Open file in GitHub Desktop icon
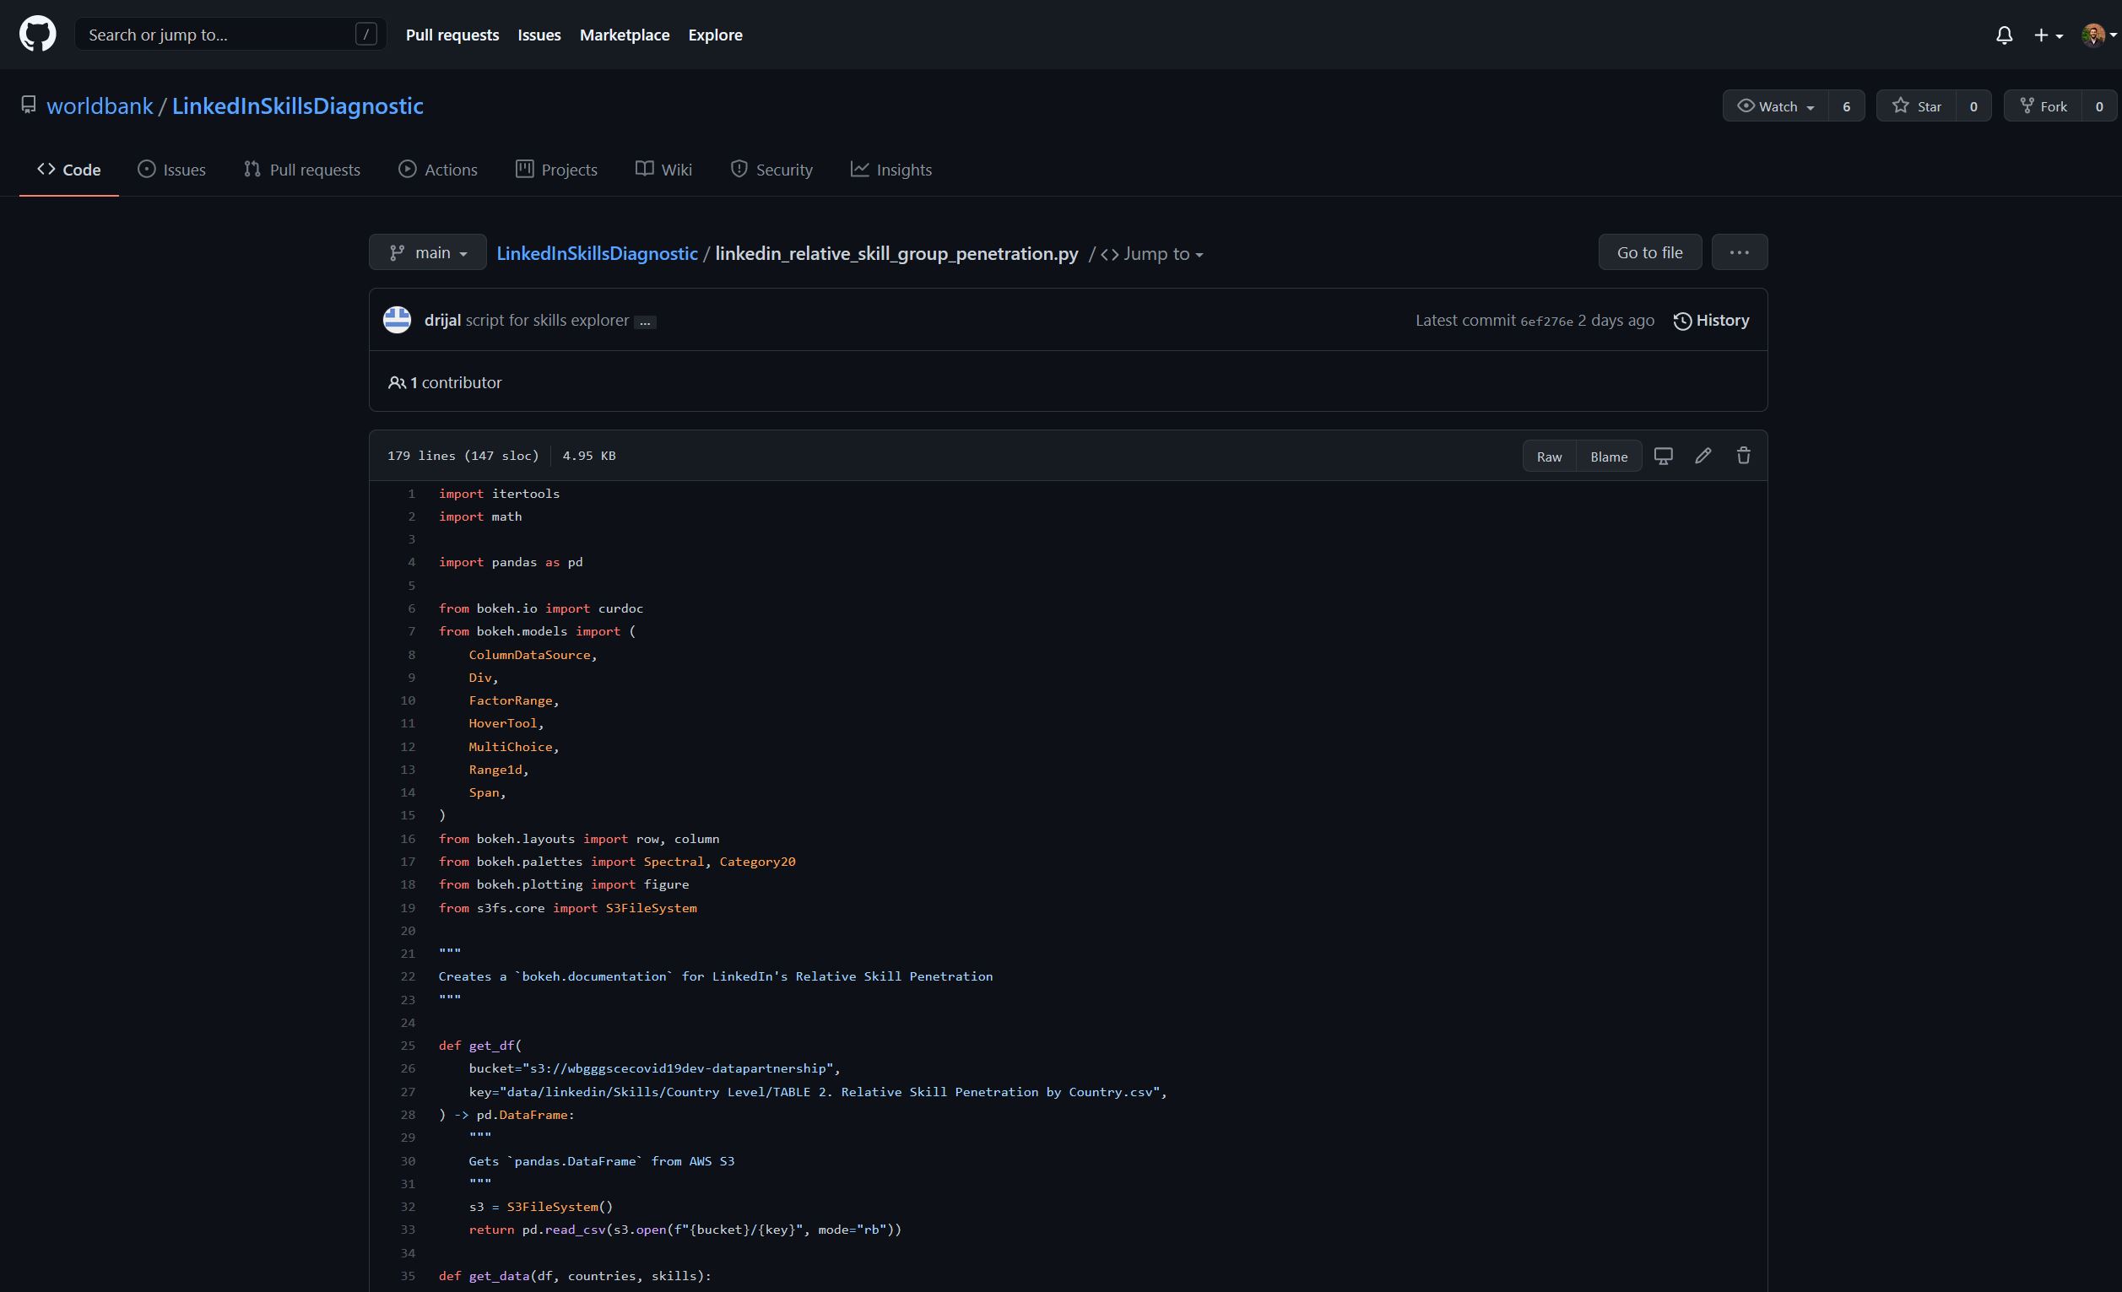The width and height of the screenshot is (2122, 1292). (x=1663, y=457)
